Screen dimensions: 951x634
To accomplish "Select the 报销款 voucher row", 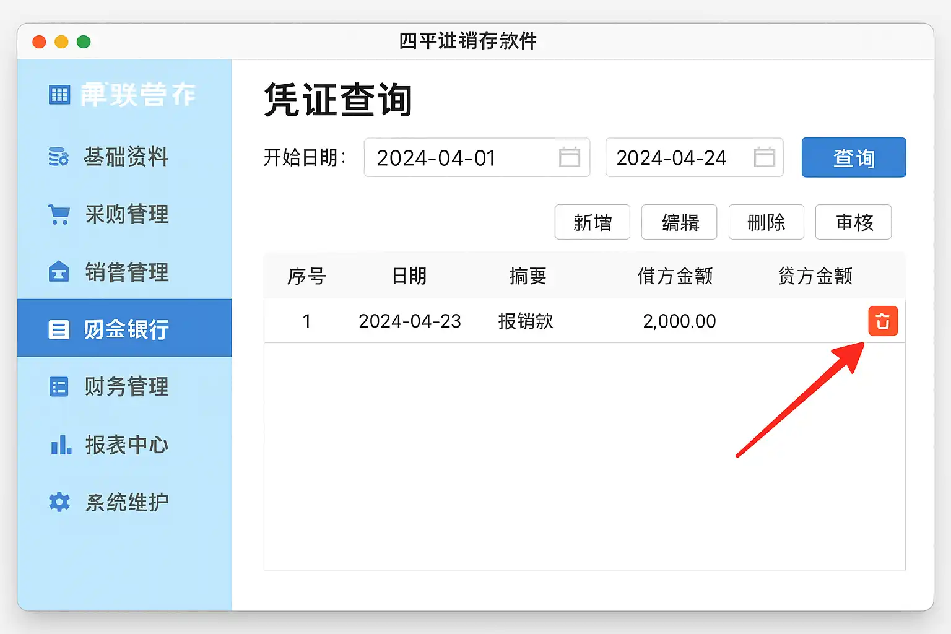I will [525, 321].
